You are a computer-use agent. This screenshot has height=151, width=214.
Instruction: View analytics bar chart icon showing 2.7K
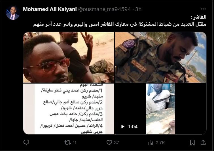pos(151,143)
